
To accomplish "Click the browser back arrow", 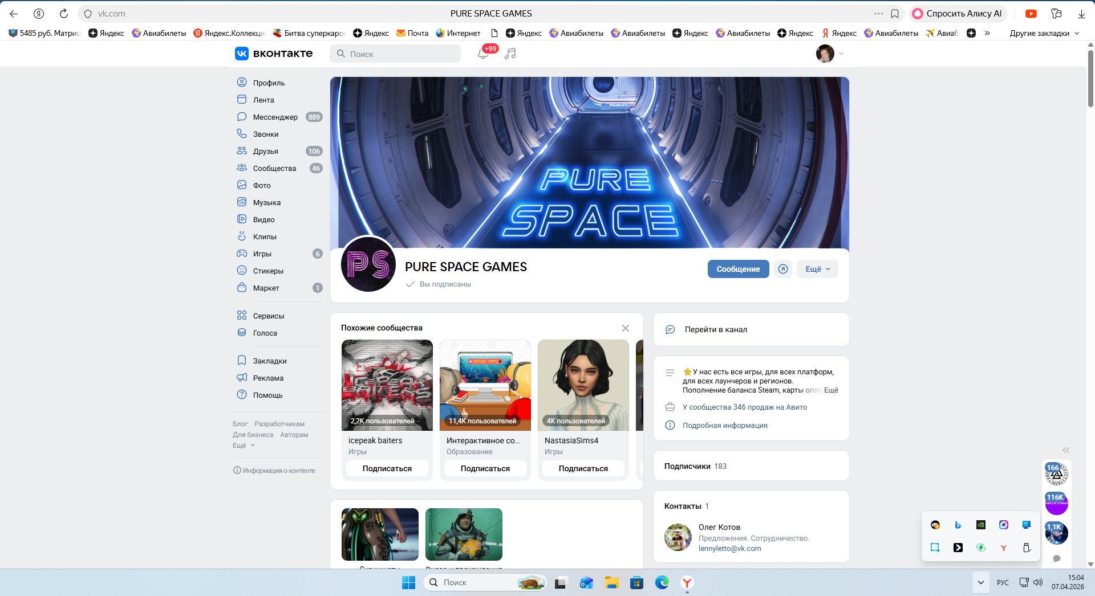I will 14,14.
